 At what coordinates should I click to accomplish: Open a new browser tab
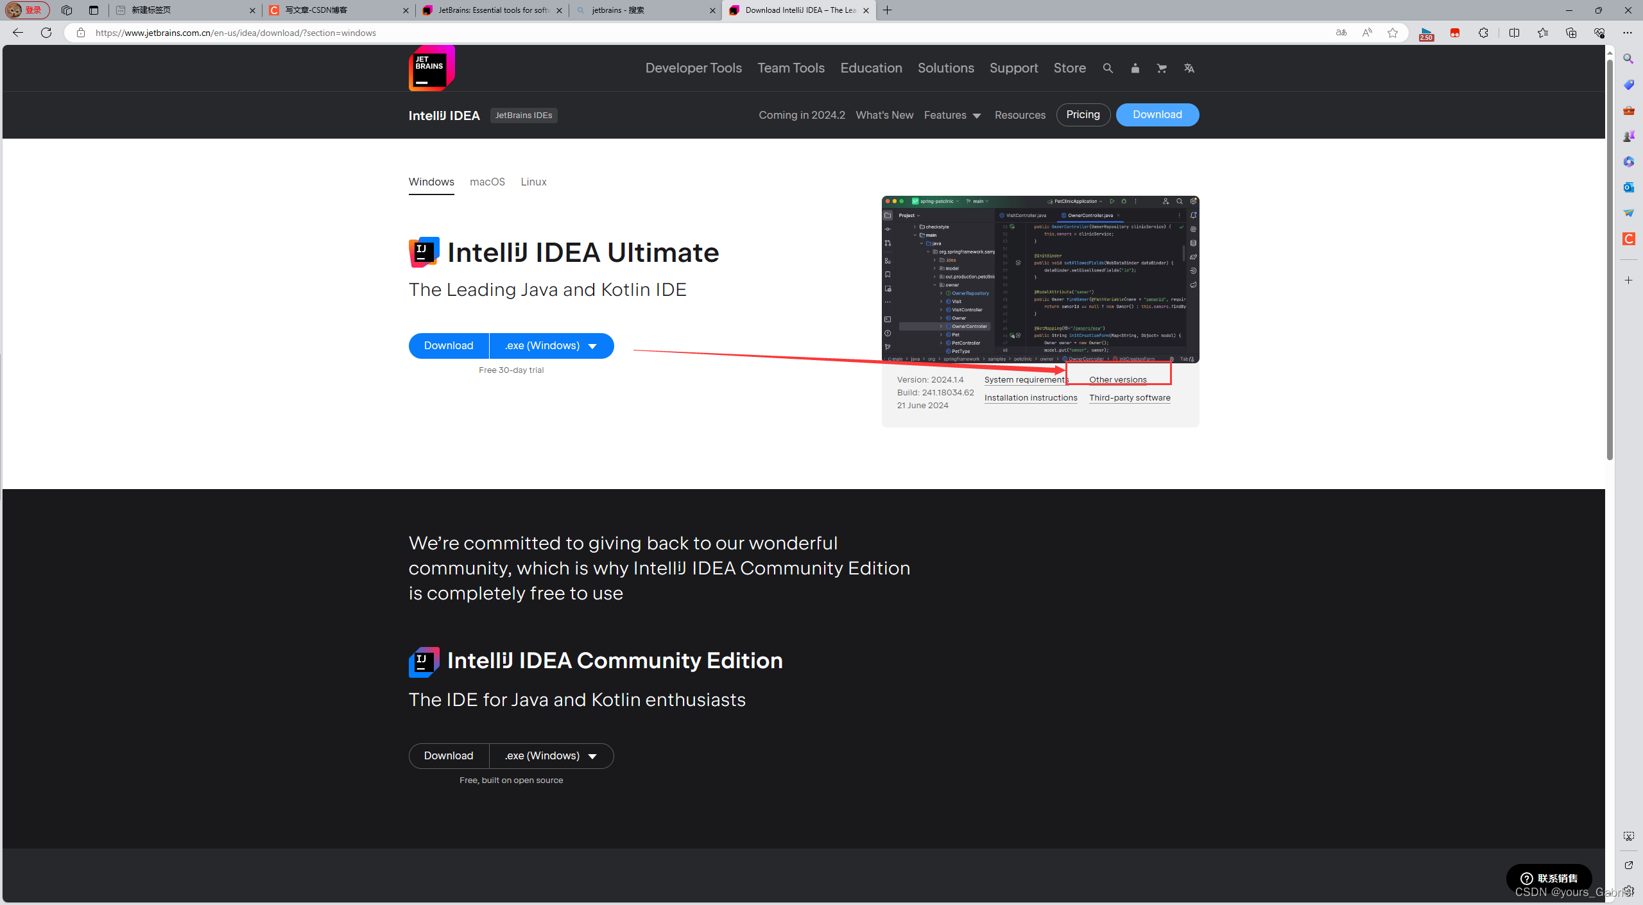(x=888, y=10)
